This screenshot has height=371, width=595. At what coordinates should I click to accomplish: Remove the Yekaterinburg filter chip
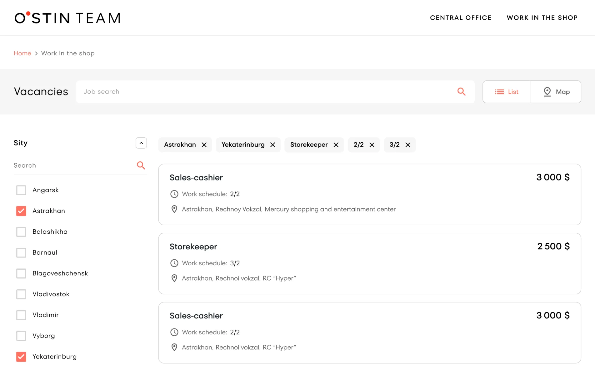272,145
